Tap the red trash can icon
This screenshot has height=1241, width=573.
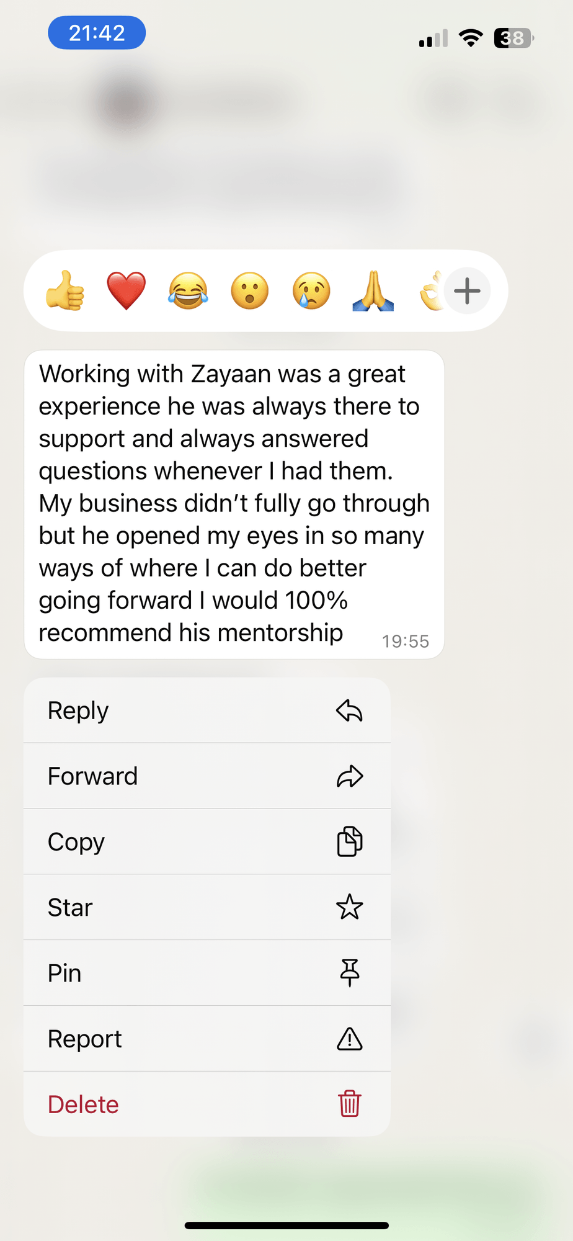click(350, 1104)
